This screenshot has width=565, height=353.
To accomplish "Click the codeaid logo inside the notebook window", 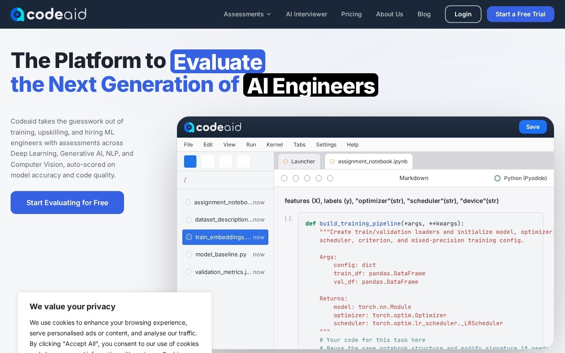I will tap(212, 127).
